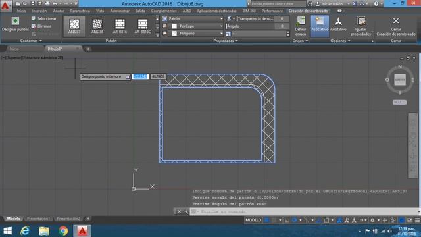Select the ANSI38 hatch pattern

[x=97, y=26]
